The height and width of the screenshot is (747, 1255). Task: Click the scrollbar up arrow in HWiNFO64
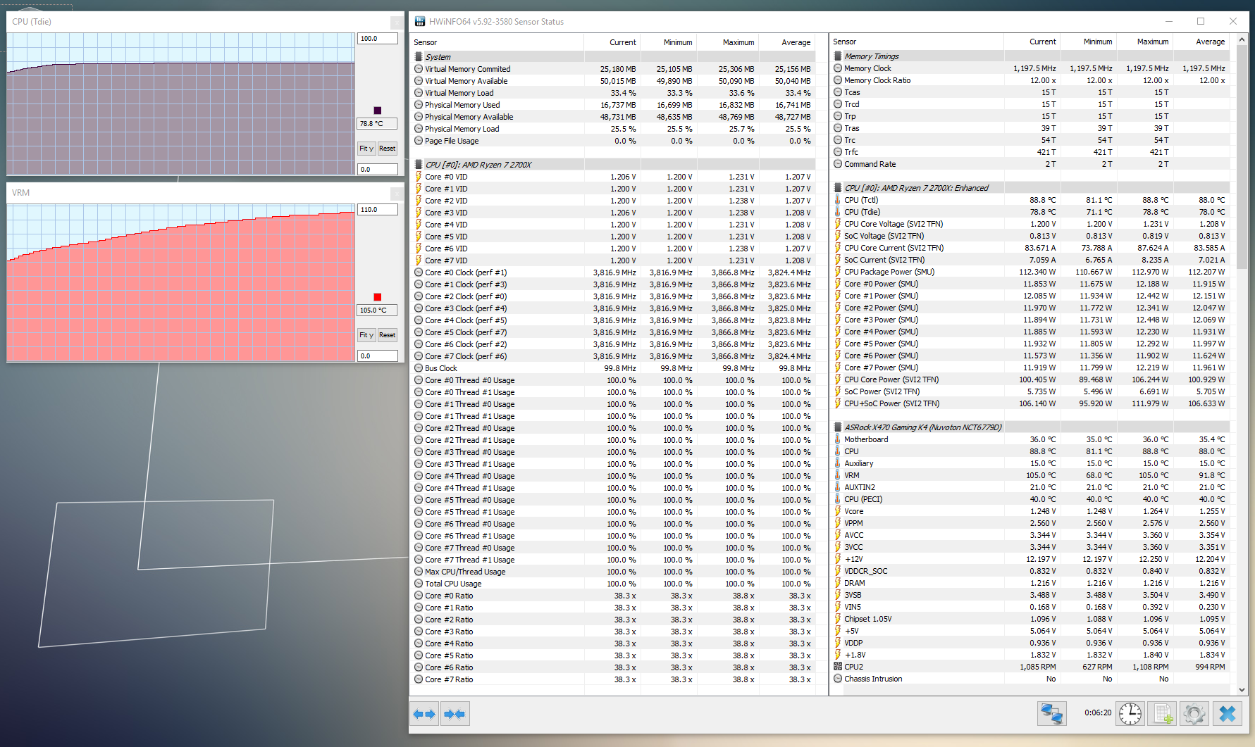(x=1242, y=39)
